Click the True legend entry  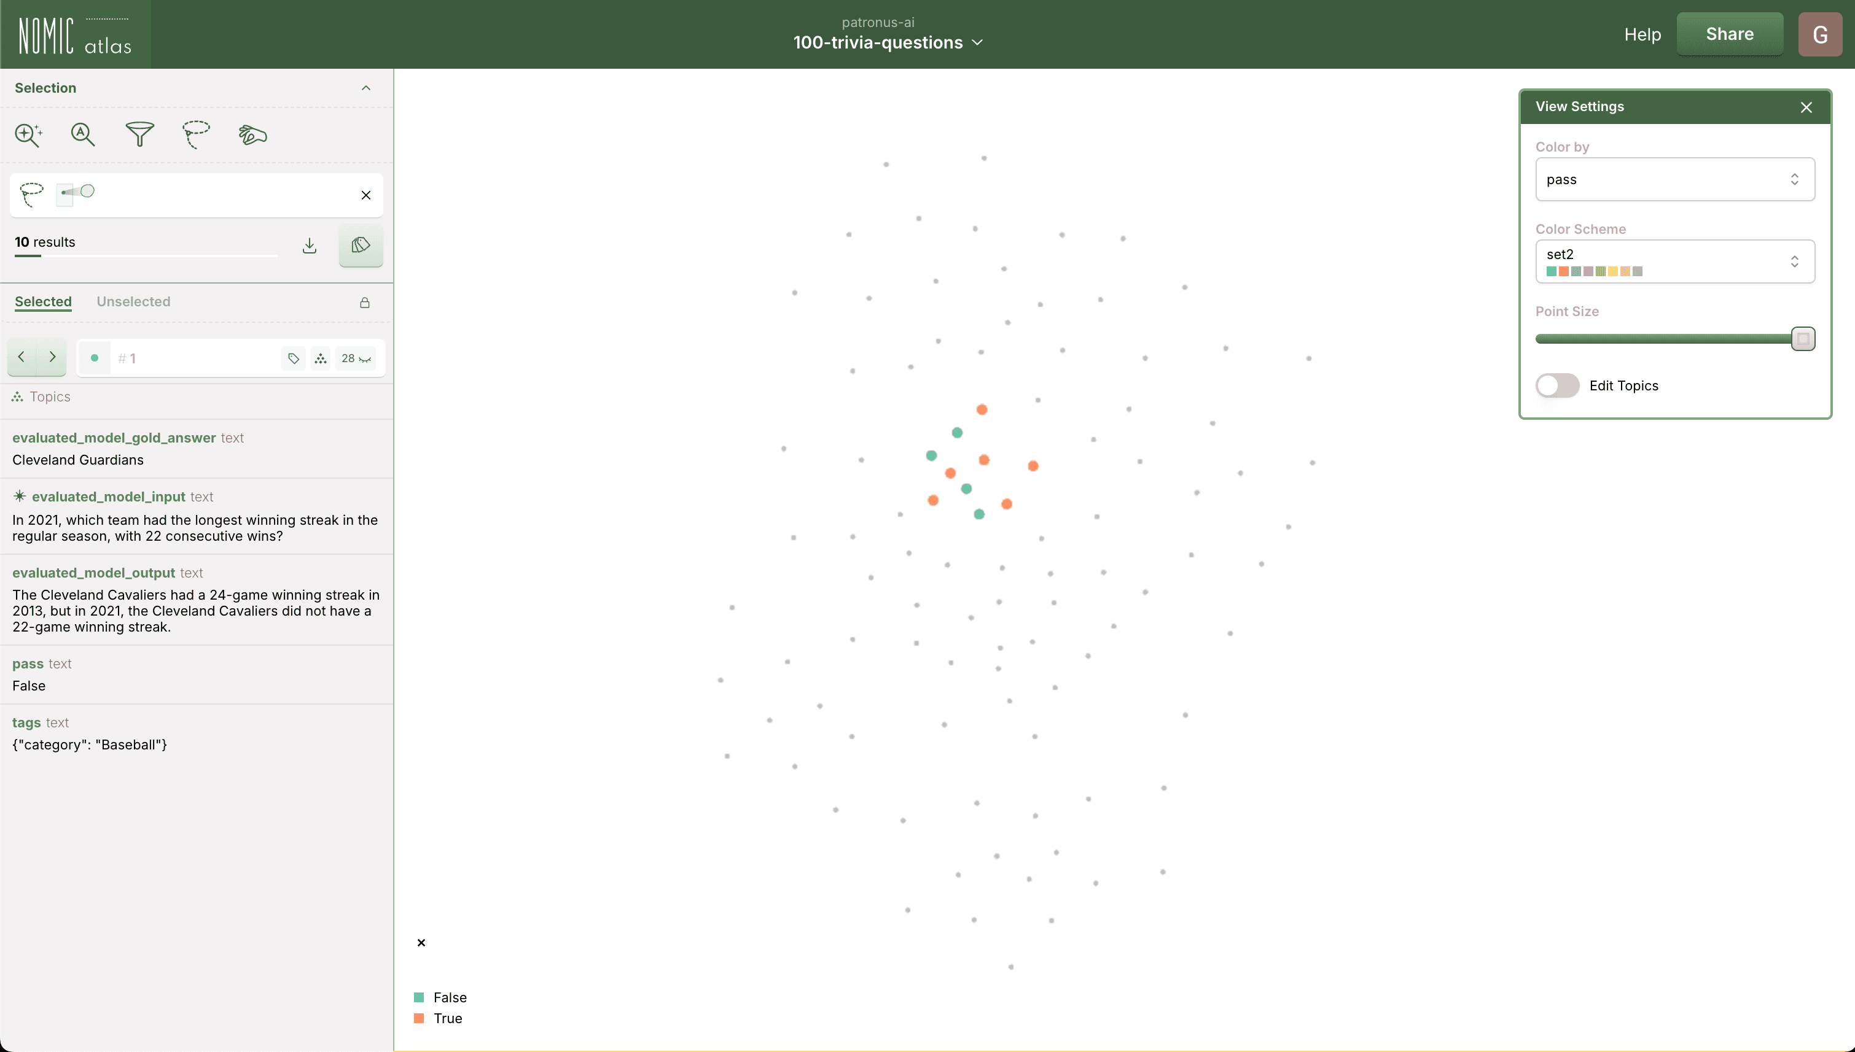(438, 1019)
